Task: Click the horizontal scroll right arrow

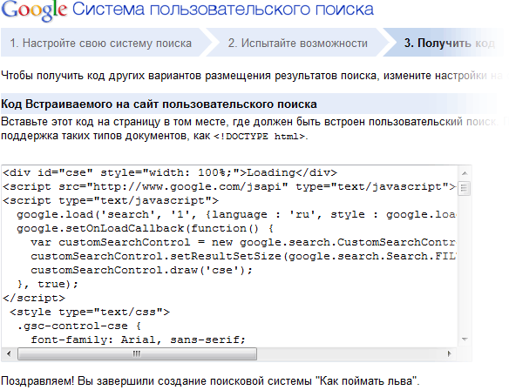Action: click(x=450, y=353)
